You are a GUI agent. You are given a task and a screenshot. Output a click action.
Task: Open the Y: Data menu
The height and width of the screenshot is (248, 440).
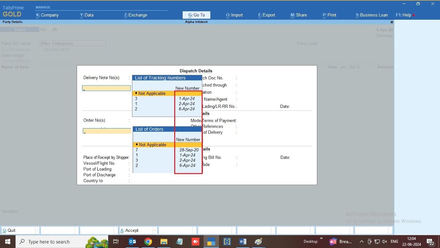tap(87, 15)
